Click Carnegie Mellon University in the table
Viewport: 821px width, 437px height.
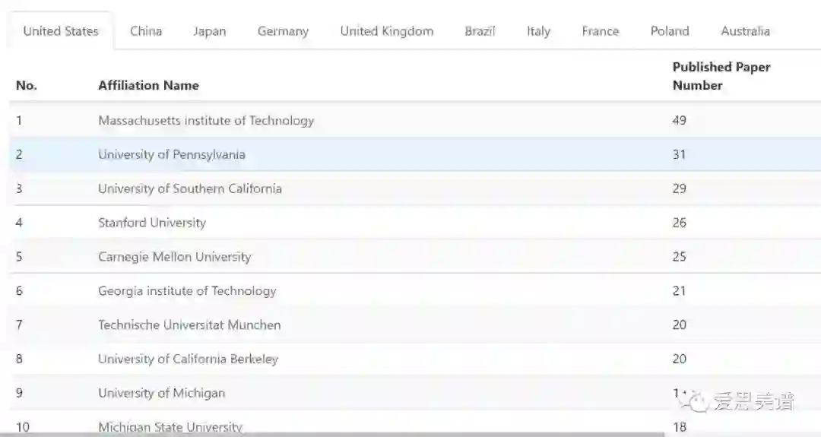pos(174,257)
